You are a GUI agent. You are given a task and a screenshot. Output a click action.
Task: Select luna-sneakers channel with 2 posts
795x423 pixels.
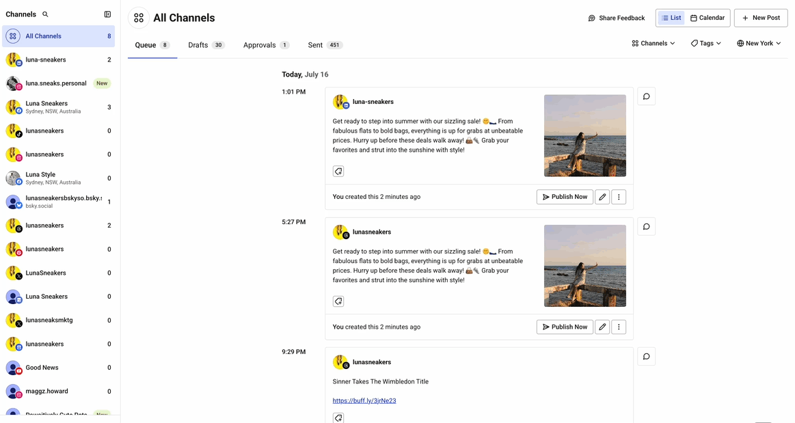(x=58, y=59)
